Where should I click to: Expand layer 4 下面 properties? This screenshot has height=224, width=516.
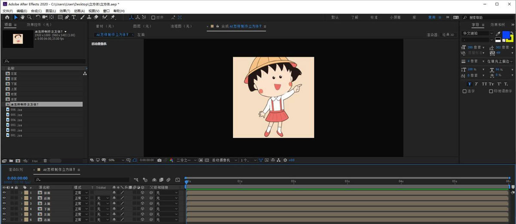click(x=21, y=209)
